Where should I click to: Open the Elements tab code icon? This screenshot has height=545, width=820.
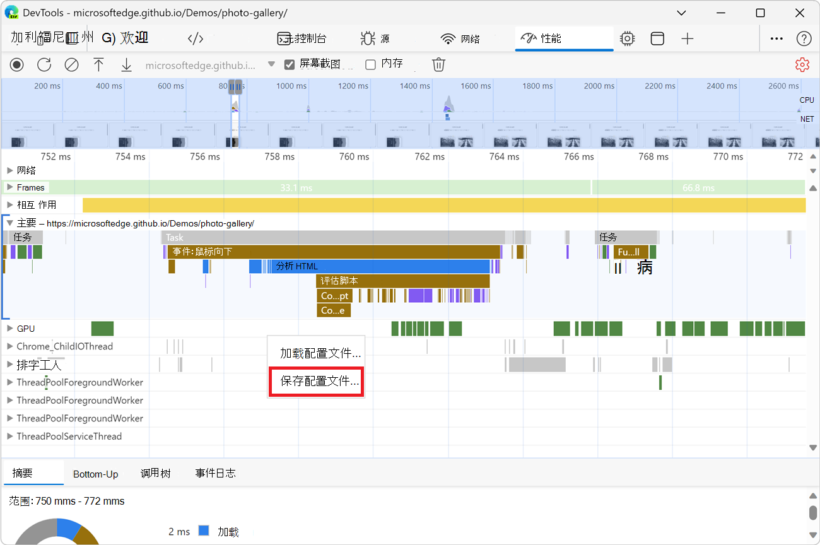pos(196,38)
